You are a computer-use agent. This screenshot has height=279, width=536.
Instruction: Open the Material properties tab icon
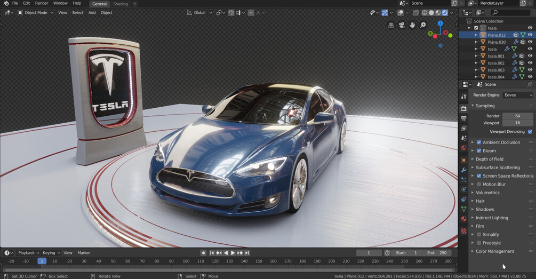(463, 219)
